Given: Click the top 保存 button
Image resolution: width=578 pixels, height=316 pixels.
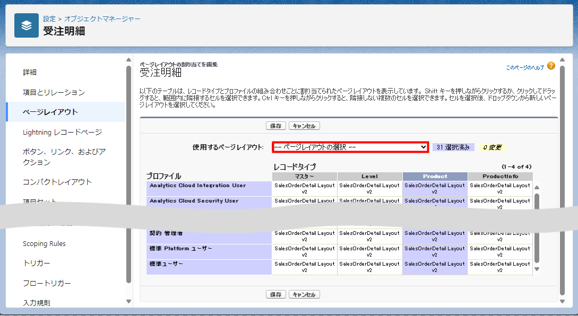Looking at the screenshot, I should pyautogui.click(x=275, y=126).
